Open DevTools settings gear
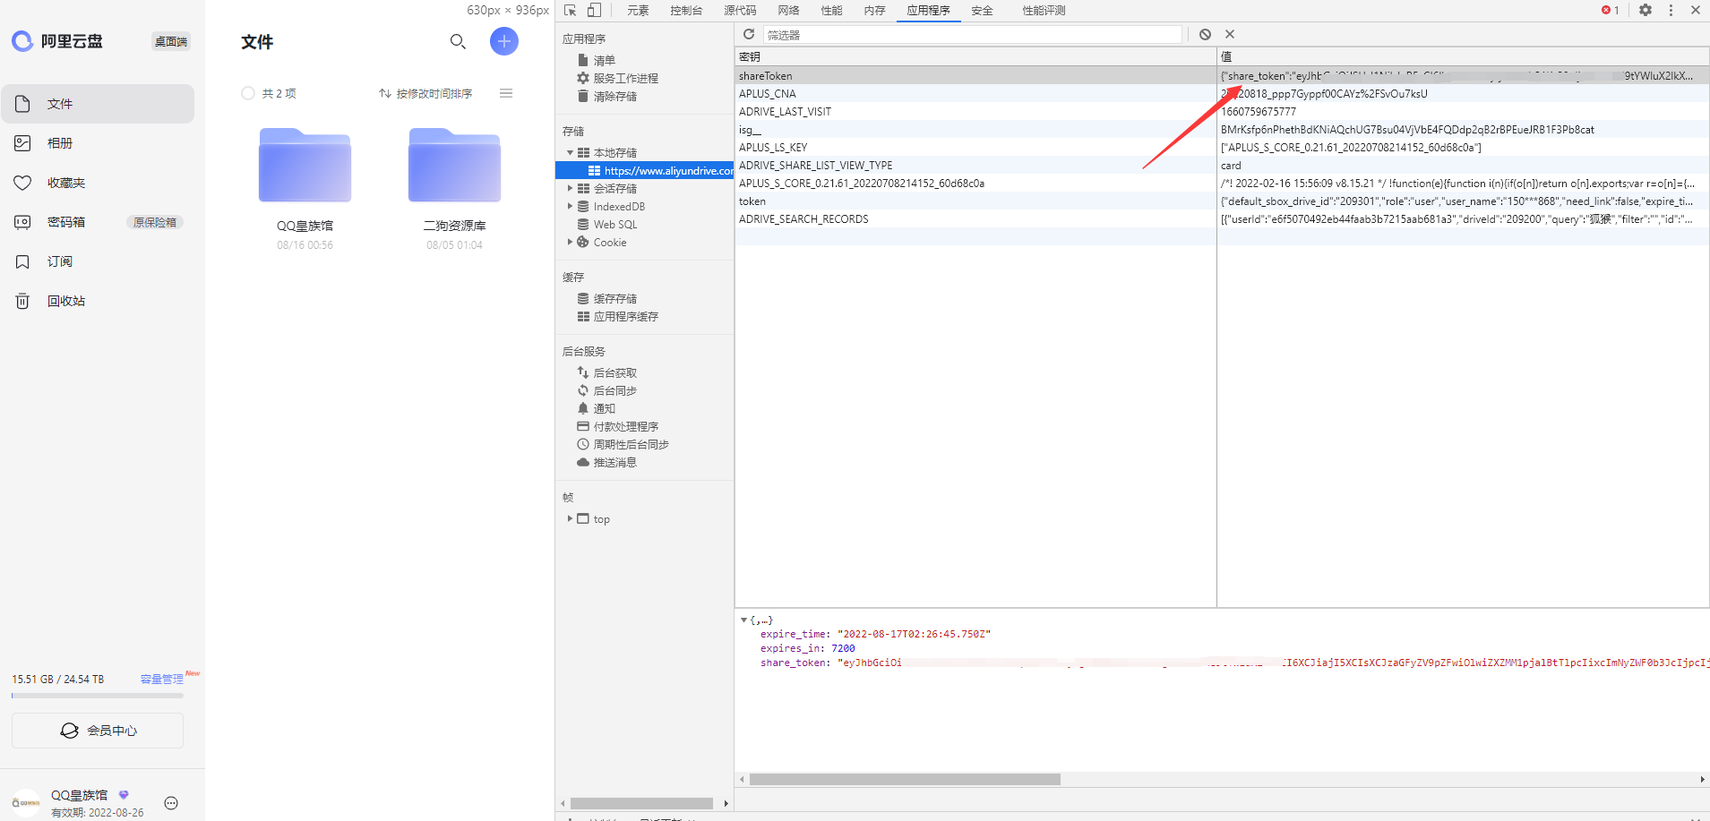 [1646, 10]
